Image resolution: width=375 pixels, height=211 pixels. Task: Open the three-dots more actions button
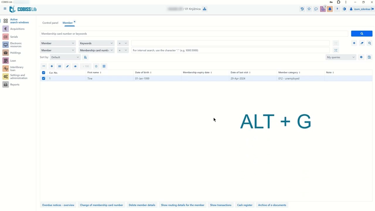pos(44,66)
